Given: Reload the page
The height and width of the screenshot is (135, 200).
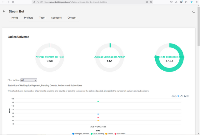Looking at the screenshot, I should [x=13, y=2].
